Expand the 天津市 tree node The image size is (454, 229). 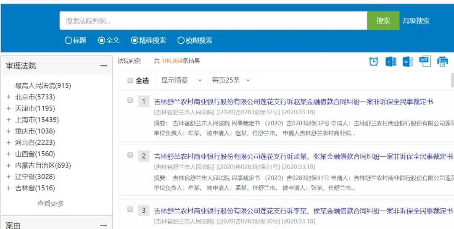point(9,108)
